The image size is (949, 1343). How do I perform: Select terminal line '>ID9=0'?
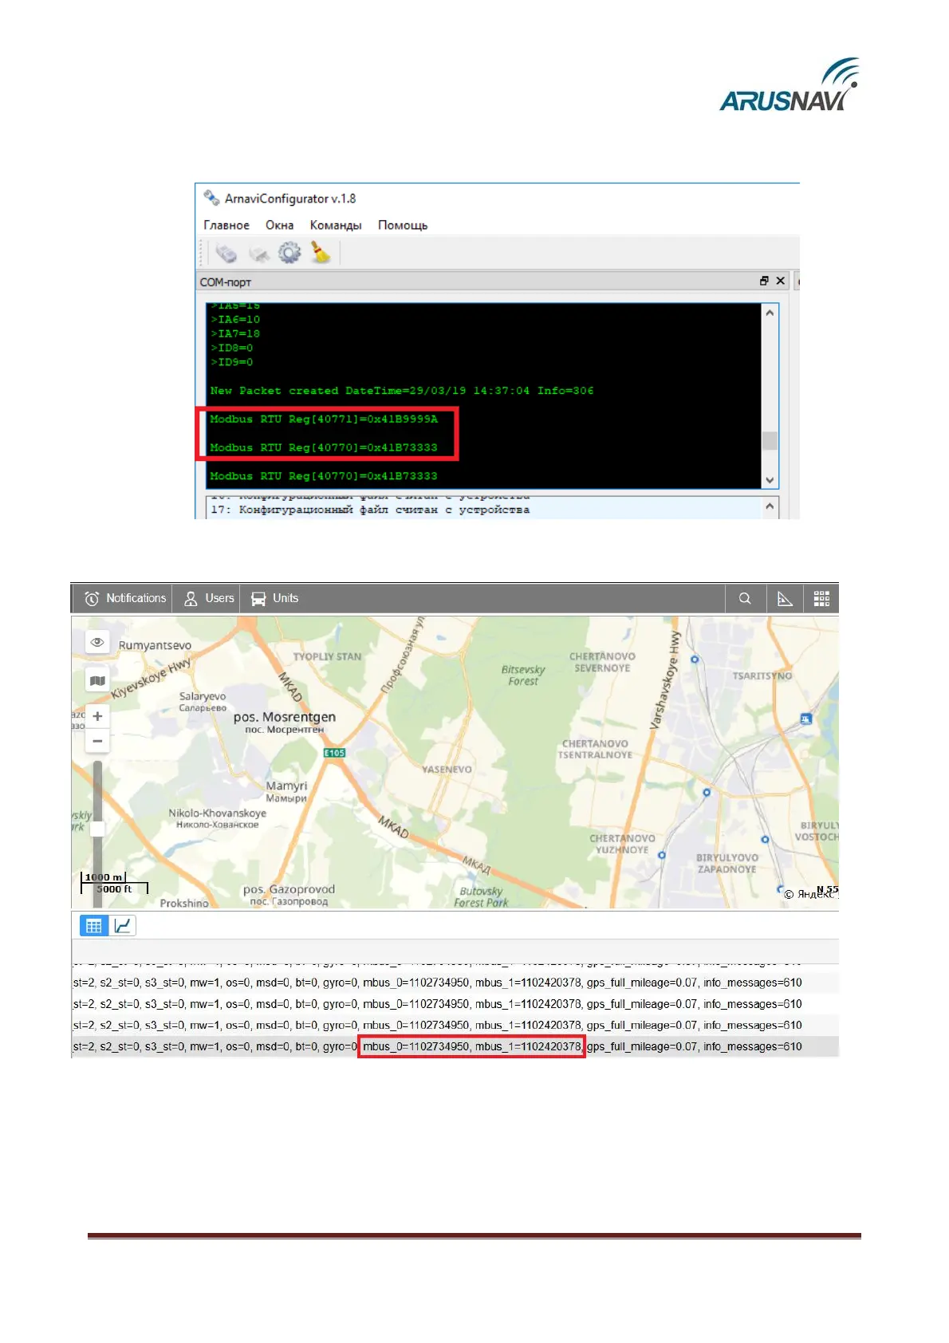[x=232, y=363]
